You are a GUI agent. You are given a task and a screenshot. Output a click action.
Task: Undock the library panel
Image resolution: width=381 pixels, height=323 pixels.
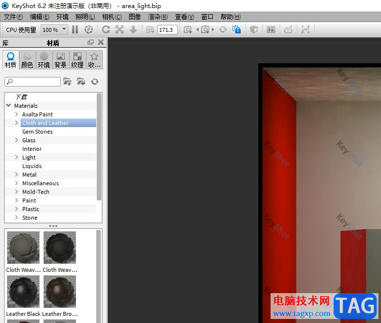click(91, 42)
